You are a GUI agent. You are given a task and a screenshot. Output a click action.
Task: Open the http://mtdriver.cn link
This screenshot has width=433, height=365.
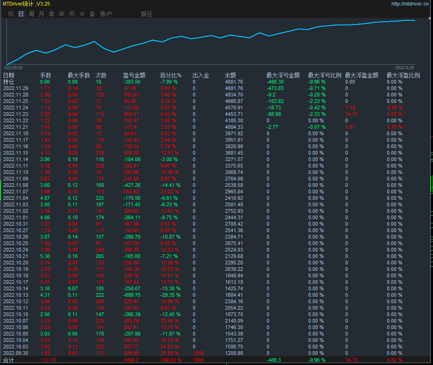pos(410,4)
